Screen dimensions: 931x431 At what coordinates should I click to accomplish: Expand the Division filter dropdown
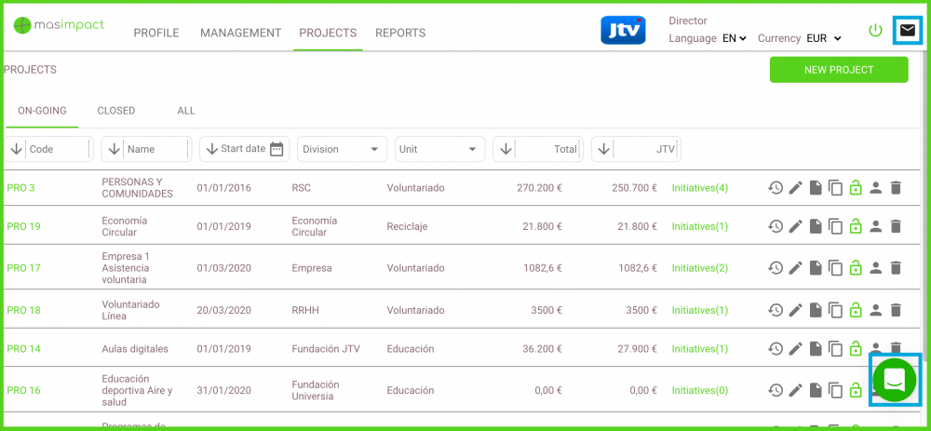342,149
